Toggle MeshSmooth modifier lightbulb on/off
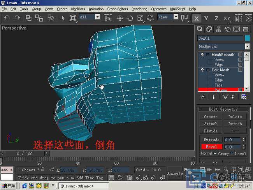This screenshot has height=190, width=253. [x=202, y=55]
